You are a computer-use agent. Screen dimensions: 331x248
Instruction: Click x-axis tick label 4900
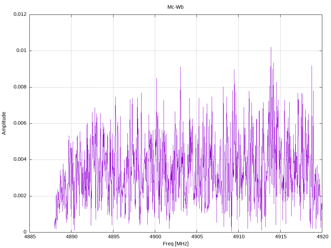click(x=155, y=237)
